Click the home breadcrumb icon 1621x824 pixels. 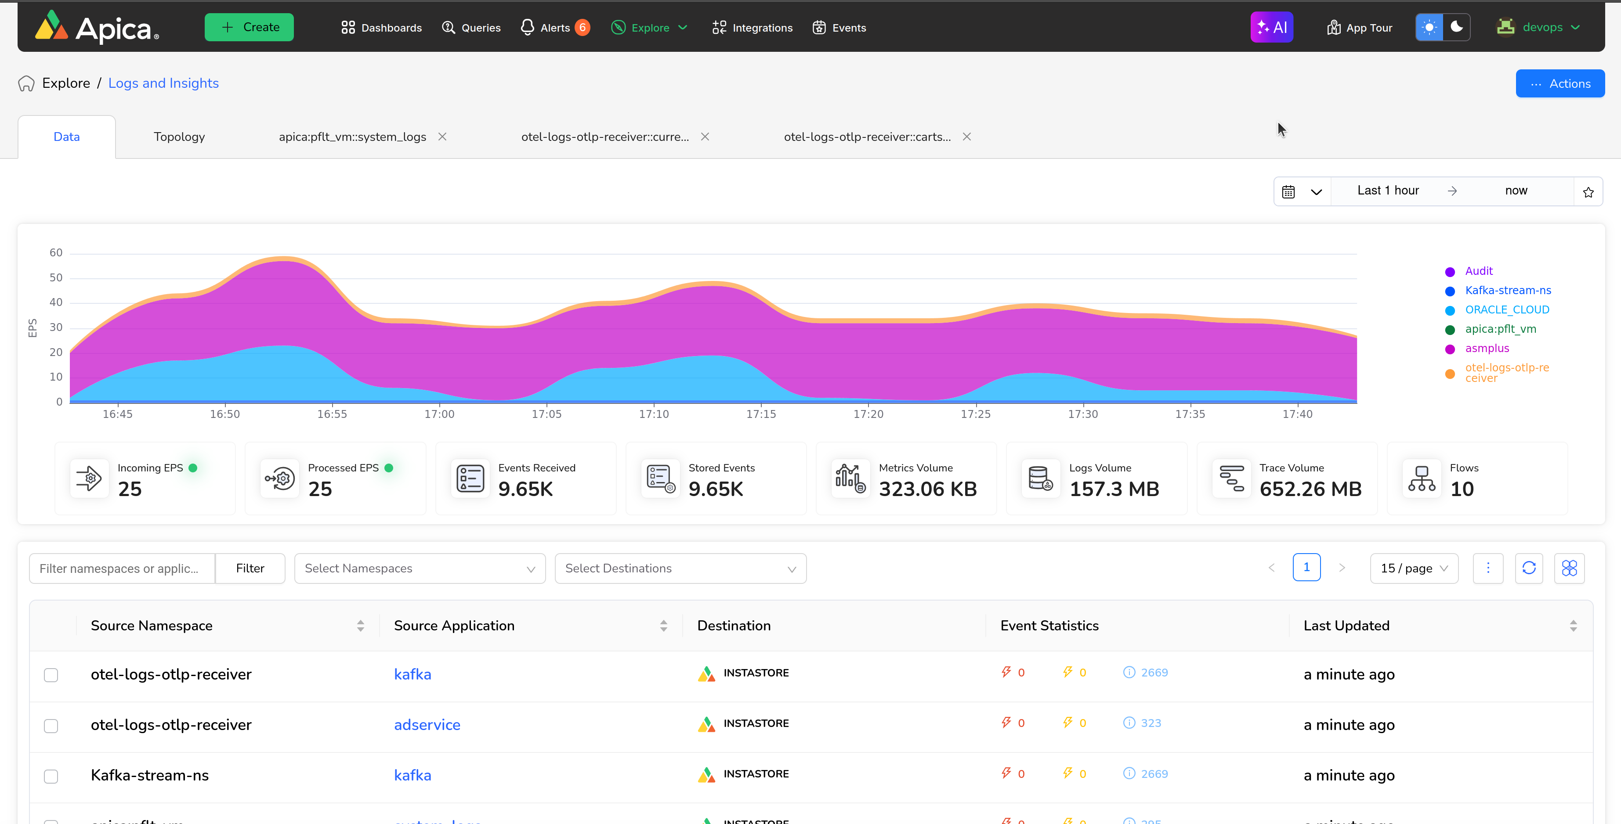(26, 84)
